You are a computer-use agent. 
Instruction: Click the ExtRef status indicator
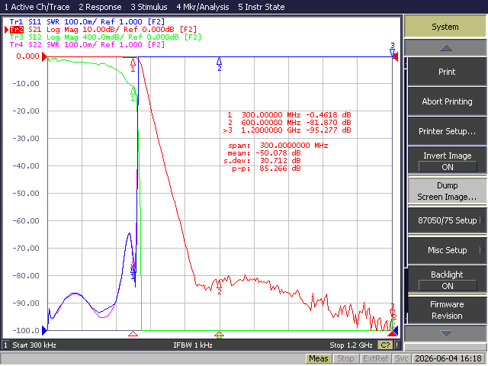[x=375, y=359]
